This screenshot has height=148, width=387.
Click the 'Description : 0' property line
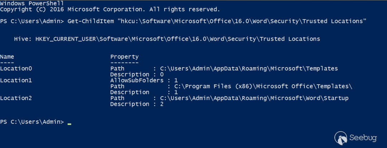click(137, 74)
